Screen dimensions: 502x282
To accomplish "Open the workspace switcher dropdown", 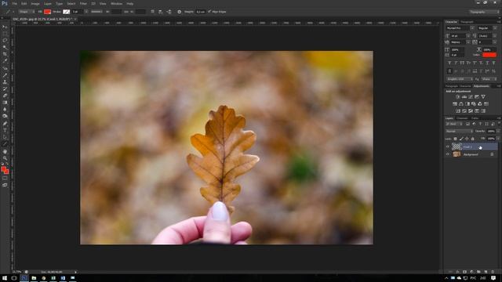I will click(x=484, y=12).
